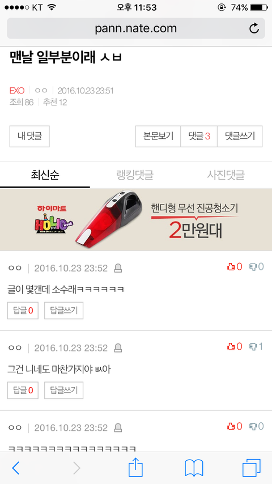The image size is (272, 484).
Task: Tap thumbs-down on first comment
Action: (257, 267)
